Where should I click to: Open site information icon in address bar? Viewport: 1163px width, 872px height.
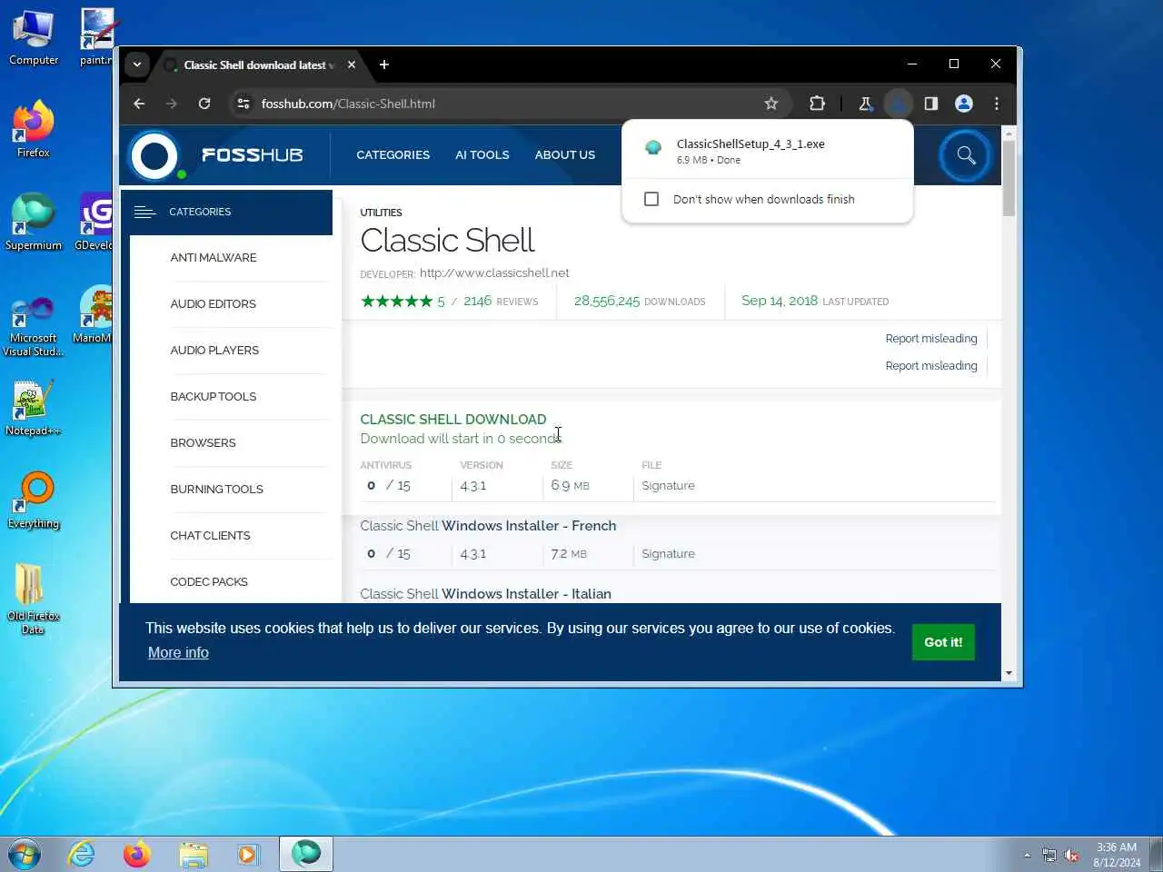click(x=244, y=104)
